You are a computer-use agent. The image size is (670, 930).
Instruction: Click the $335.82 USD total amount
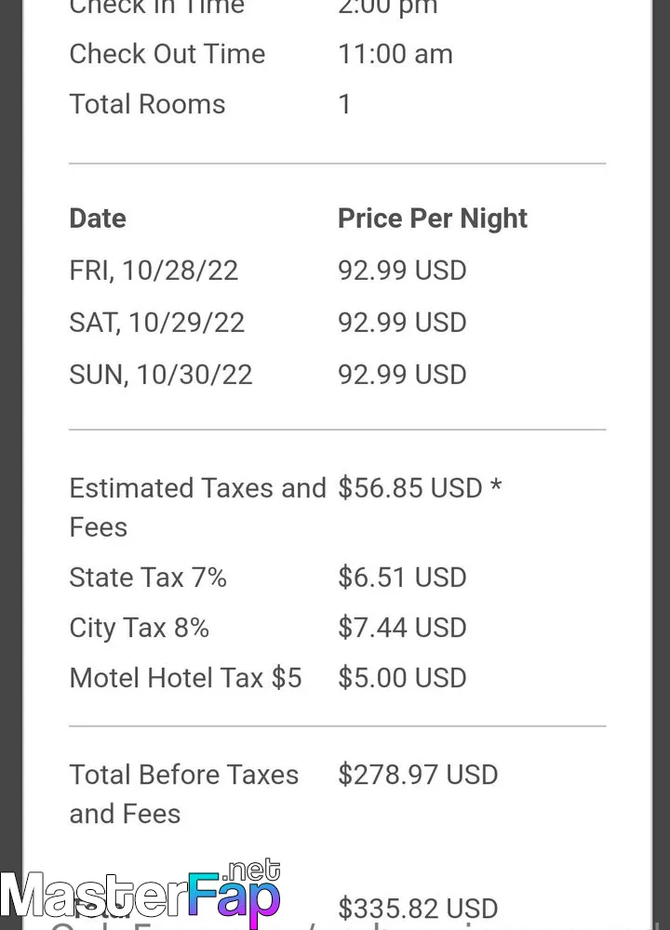[418, 908]
